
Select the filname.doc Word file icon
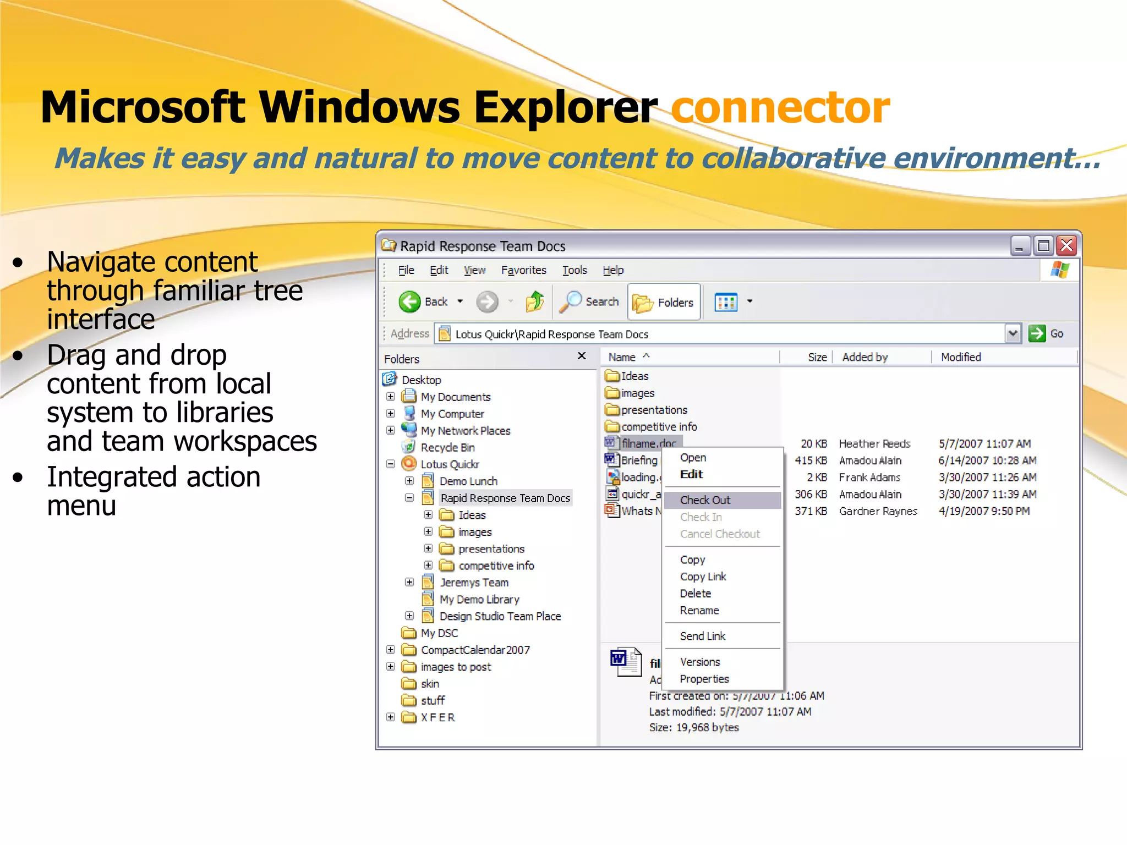(611, 442)
